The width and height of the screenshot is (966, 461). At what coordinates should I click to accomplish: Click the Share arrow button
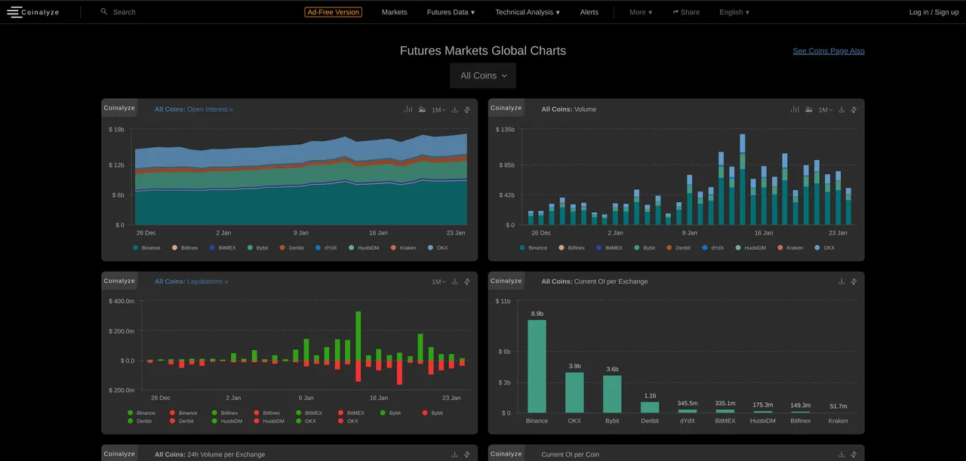pyautogui.click(x=686, y=12)
